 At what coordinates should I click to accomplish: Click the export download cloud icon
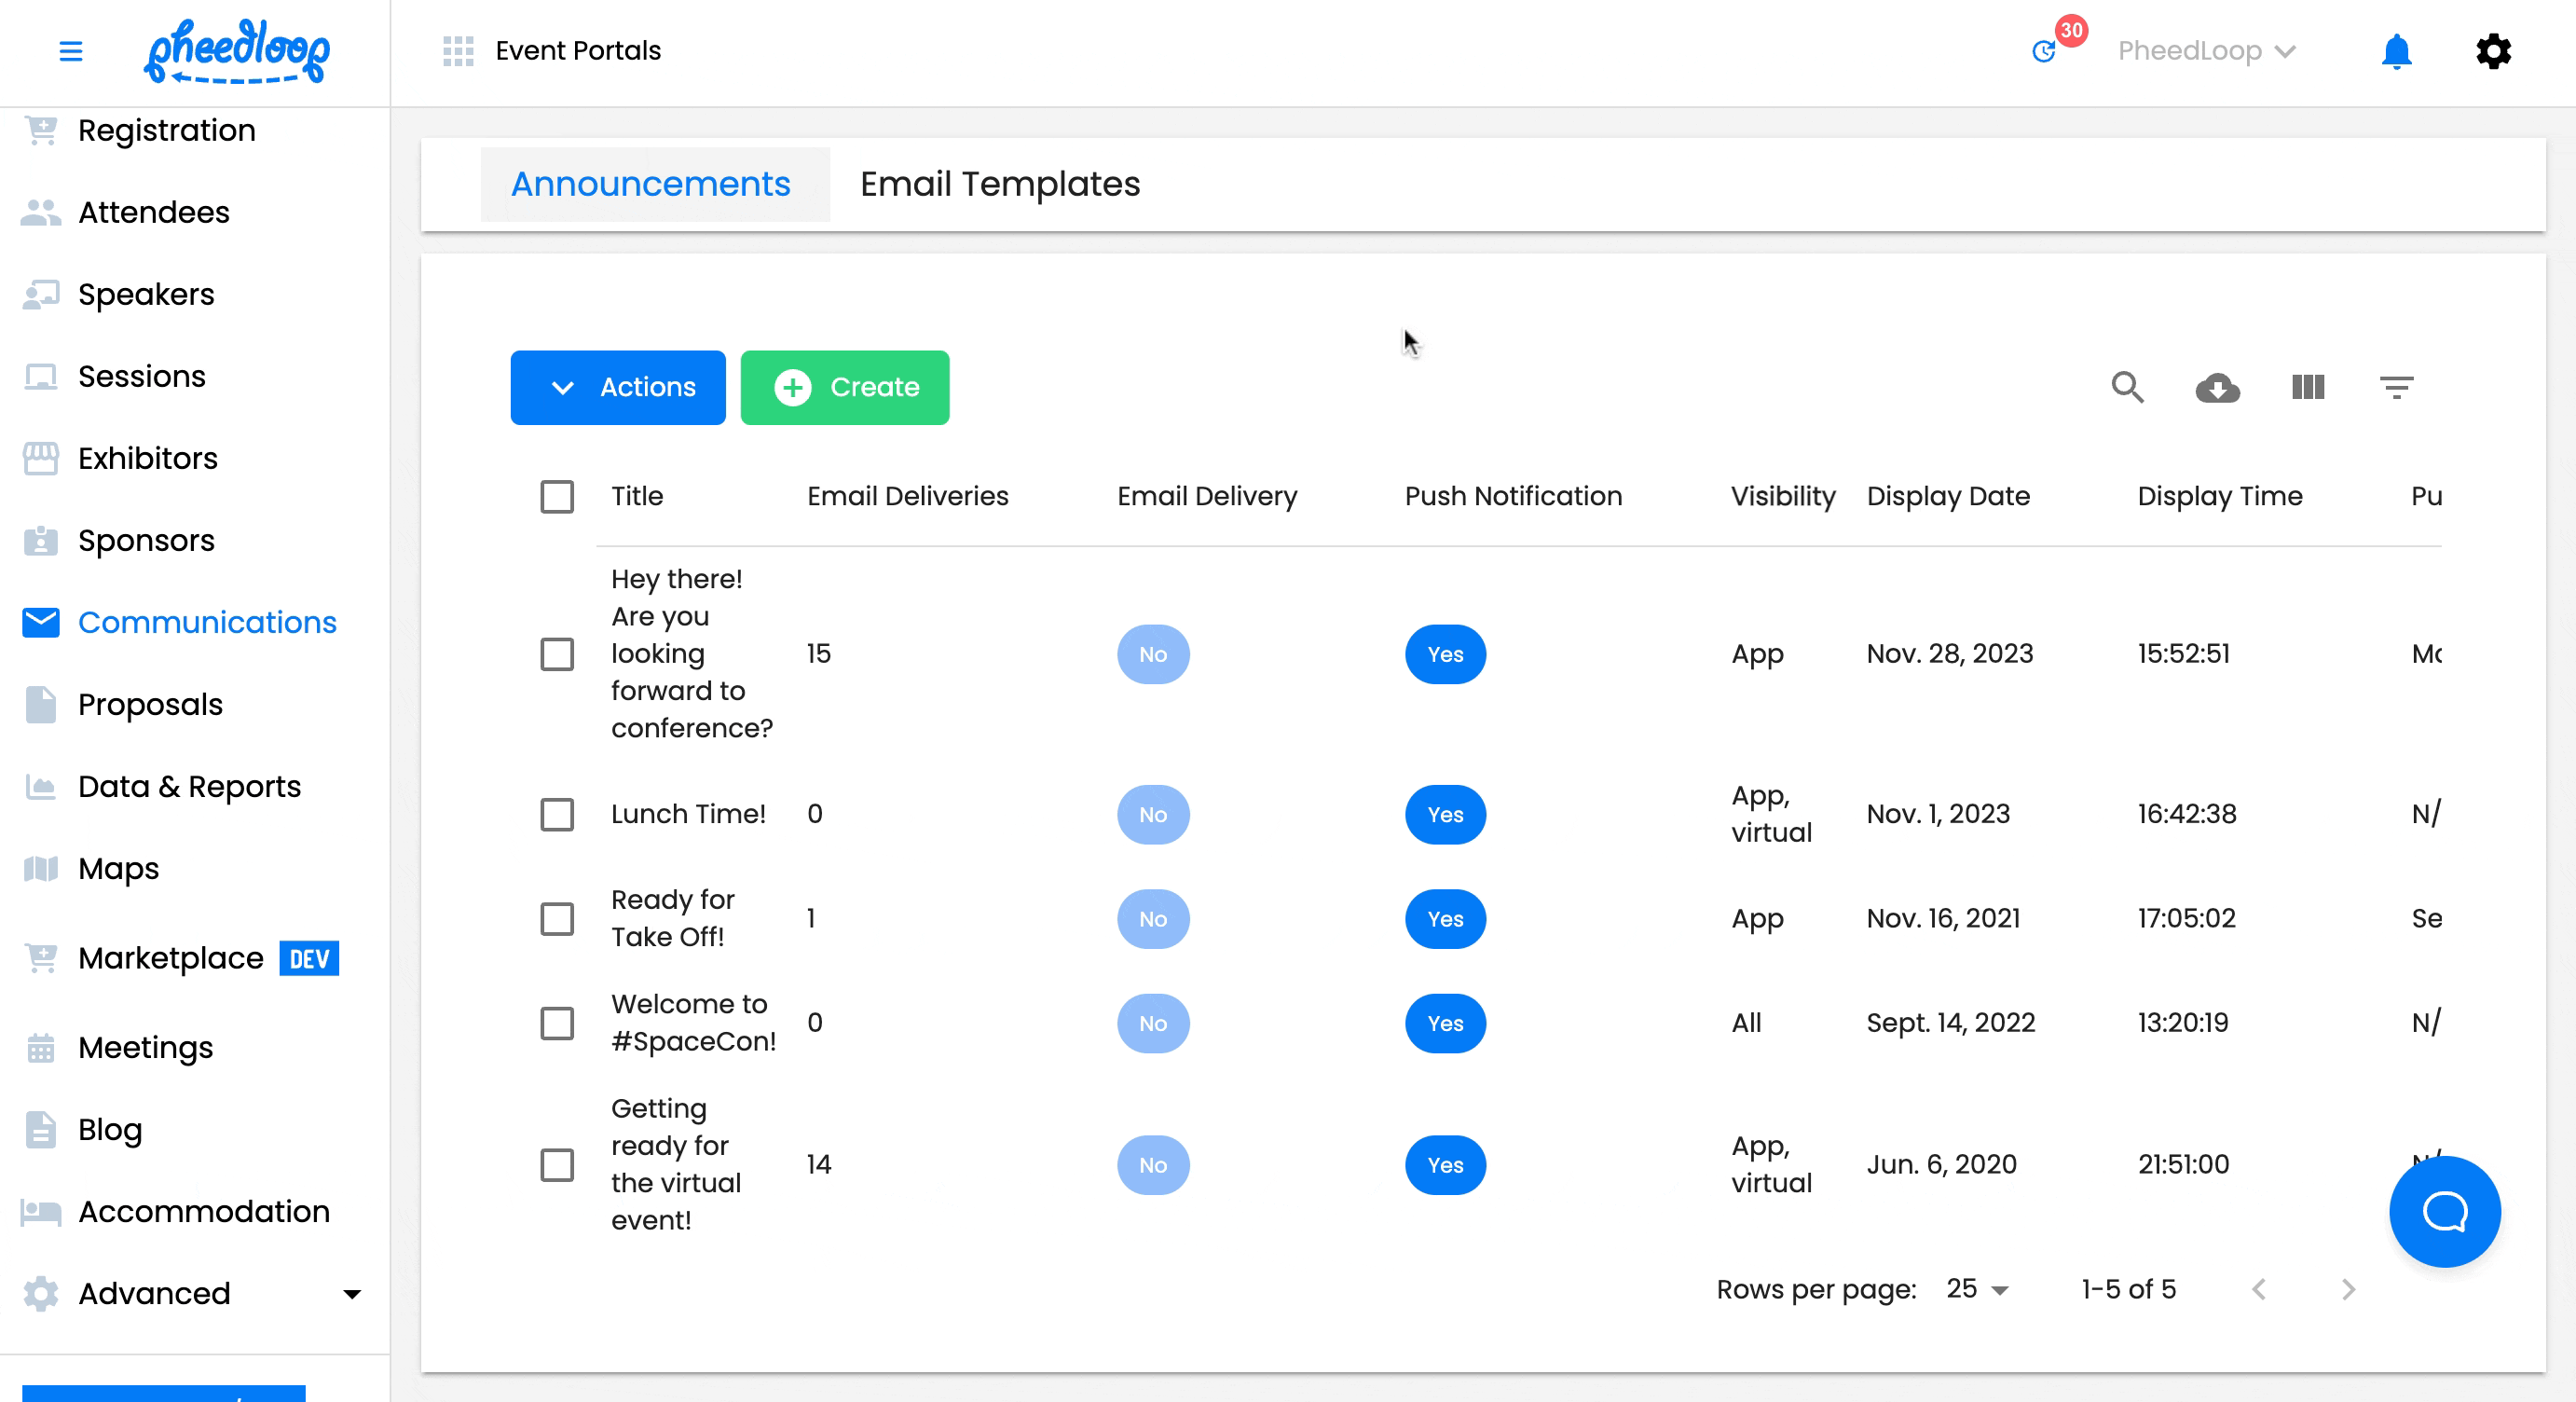click(2217, 388)
